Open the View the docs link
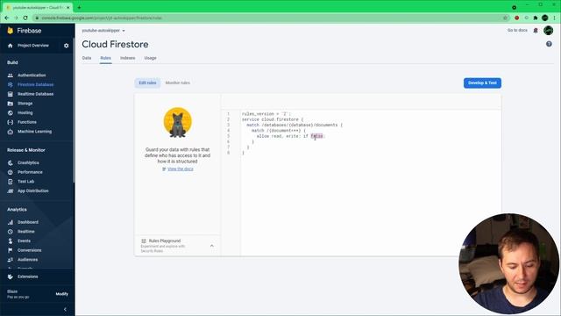This screenshot has width=561, height=316. (x=181, y=169)
